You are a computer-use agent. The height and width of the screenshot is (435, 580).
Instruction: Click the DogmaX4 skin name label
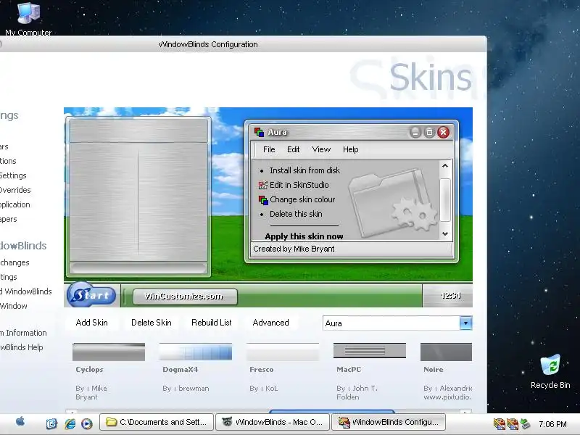pos(180,370)
